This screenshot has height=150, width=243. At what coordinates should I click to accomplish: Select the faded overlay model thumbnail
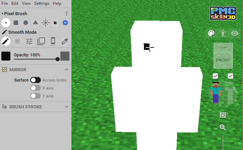230,93
